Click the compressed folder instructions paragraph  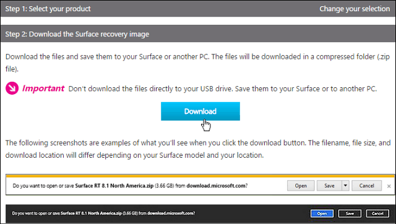point(198,62)
